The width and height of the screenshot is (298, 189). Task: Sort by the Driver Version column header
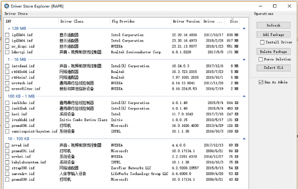point(186,21)
